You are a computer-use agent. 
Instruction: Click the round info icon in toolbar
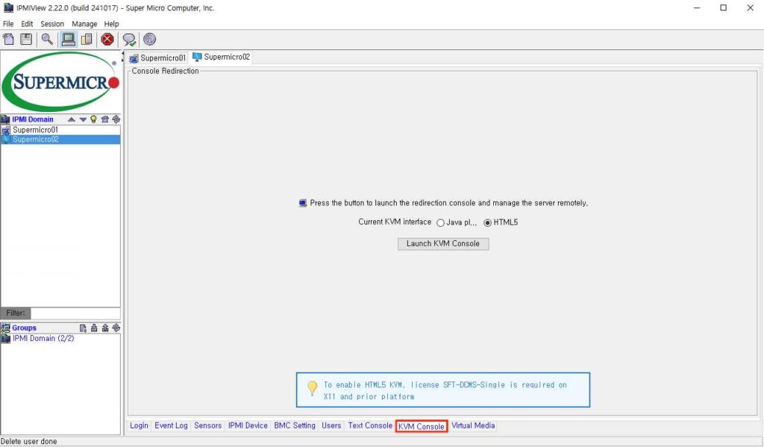pos(149,39)
